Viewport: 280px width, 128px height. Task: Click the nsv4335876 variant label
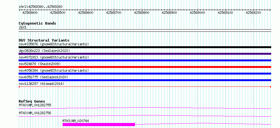[54, 44]
